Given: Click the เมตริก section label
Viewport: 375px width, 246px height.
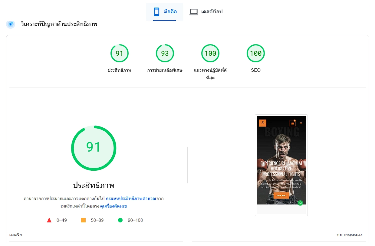Looking at the screenshot, I should click(16, 235).
